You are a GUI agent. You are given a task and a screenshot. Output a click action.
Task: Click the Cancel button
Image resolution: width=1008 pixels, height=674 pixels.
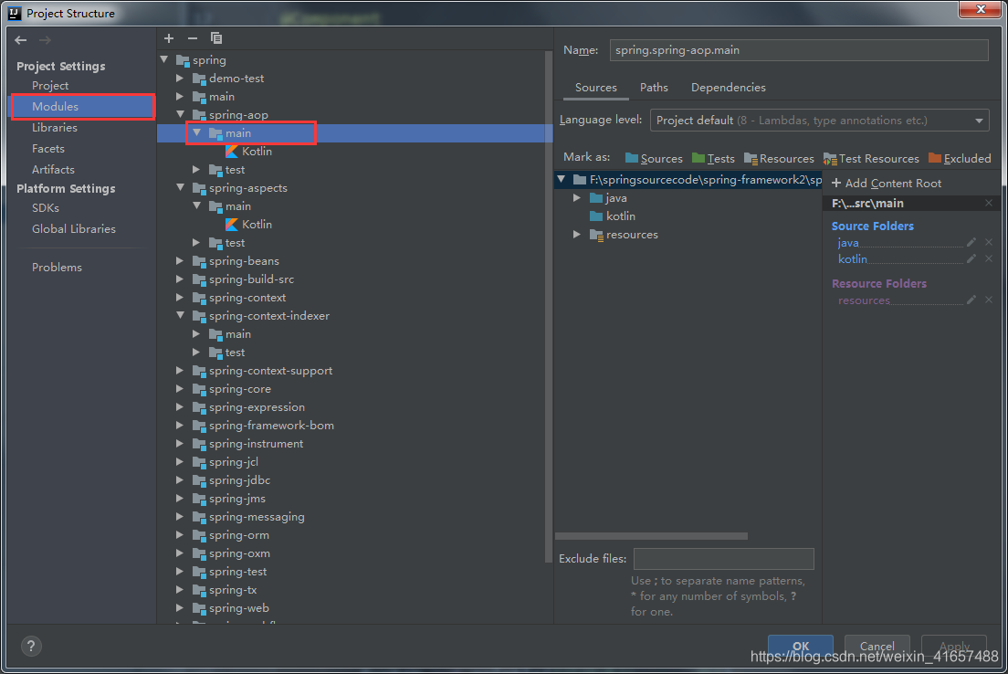[x=877, y=647]
